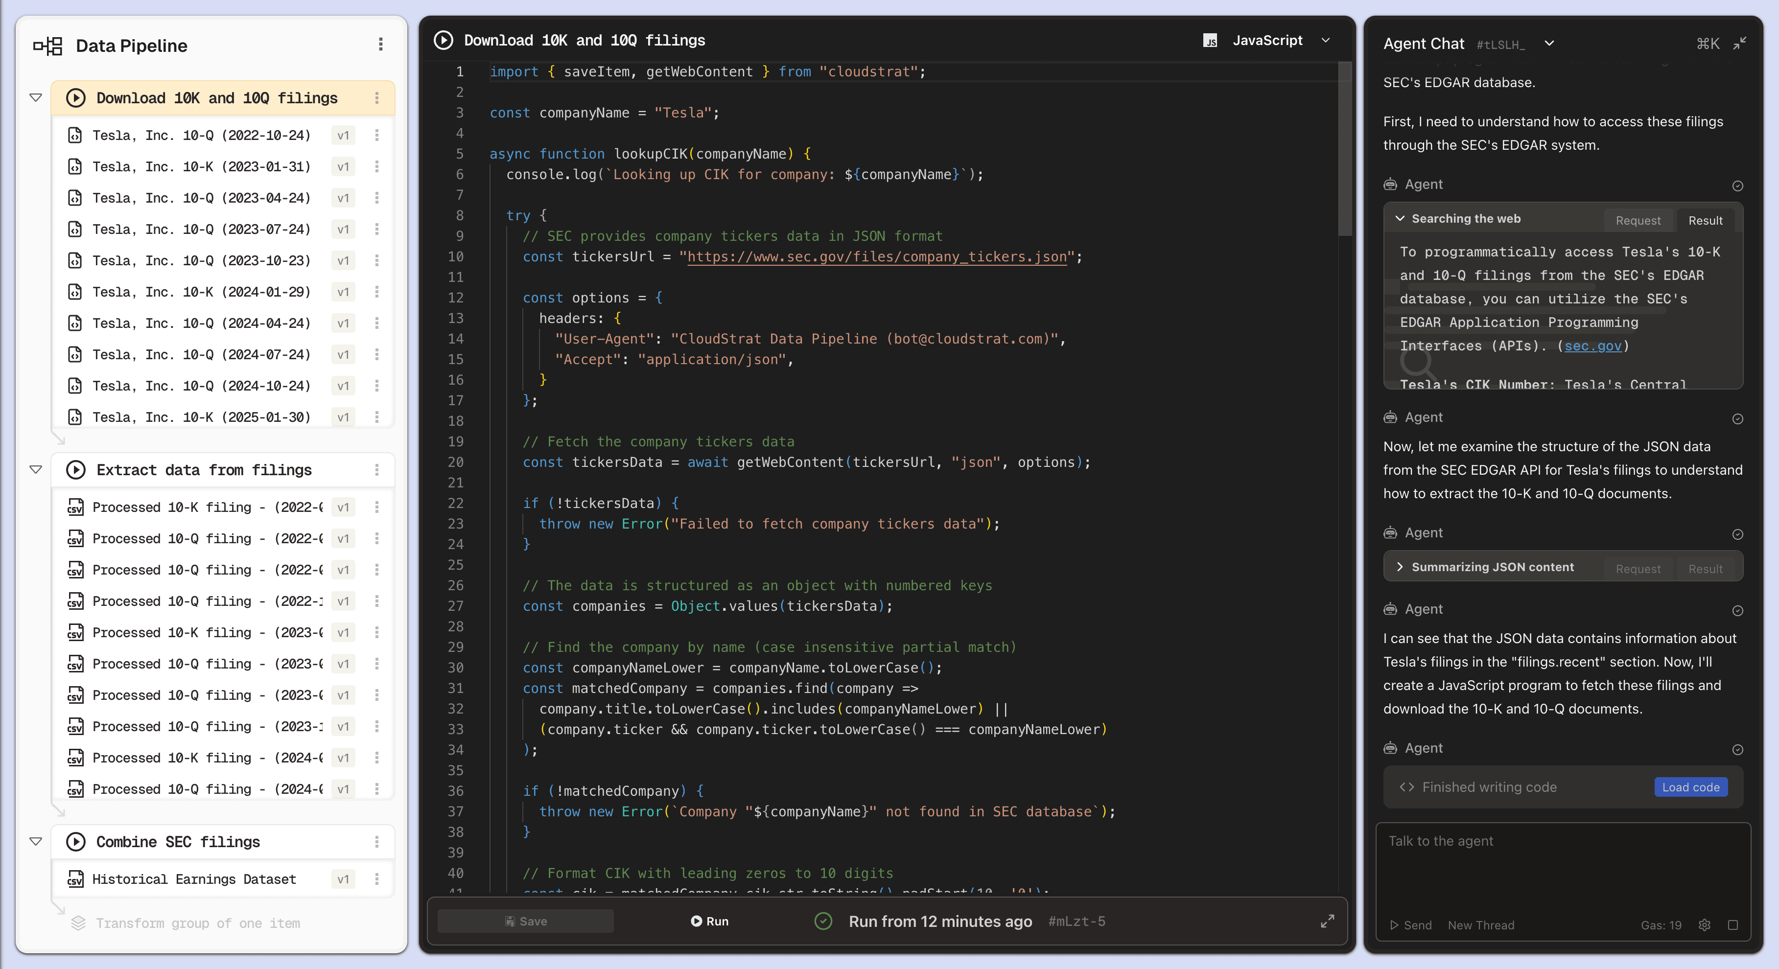
Task: Click the Load code button
Action: 1690,787
